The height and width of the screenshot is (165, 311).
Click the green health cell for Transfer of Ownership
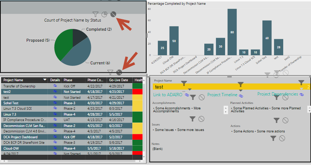[137, 86]
